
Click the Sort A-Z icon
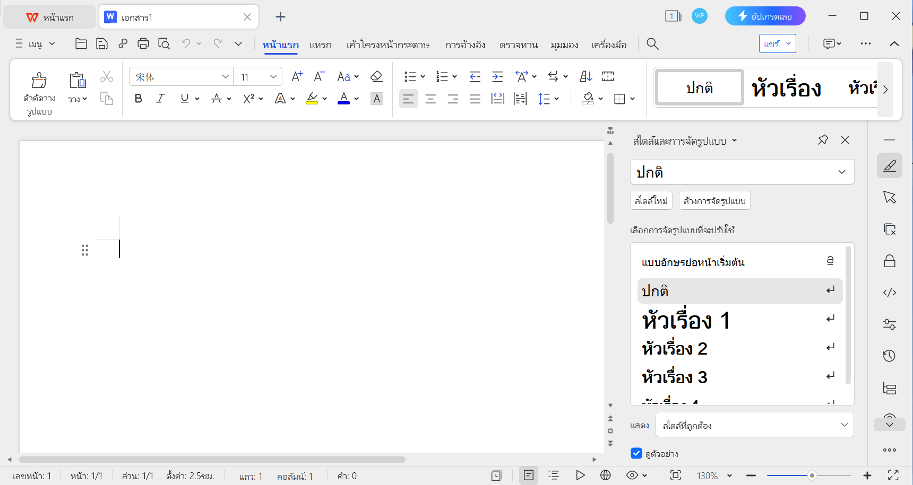point(586,77)
